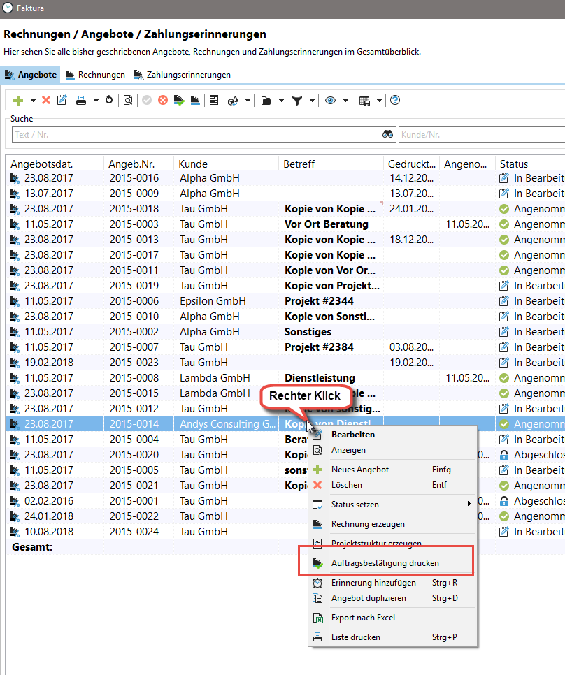Toggle the eye view icon in toolbar

pyautogui.click(x=331, y=101)
